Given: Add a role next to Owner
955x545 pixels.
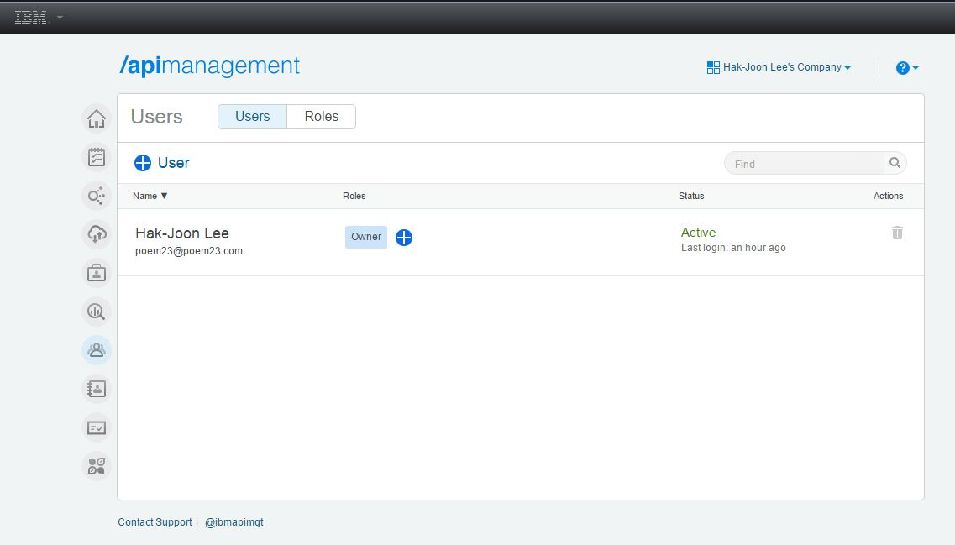Looking at the screenshot, I should (x=404, y=238).
